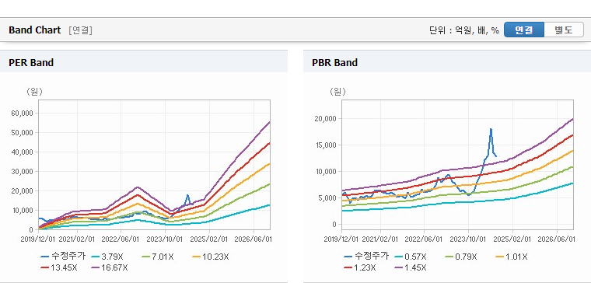Toggle 16.67X series in PER legend
The height and width of the screenshot is (283, 591).
110,267
